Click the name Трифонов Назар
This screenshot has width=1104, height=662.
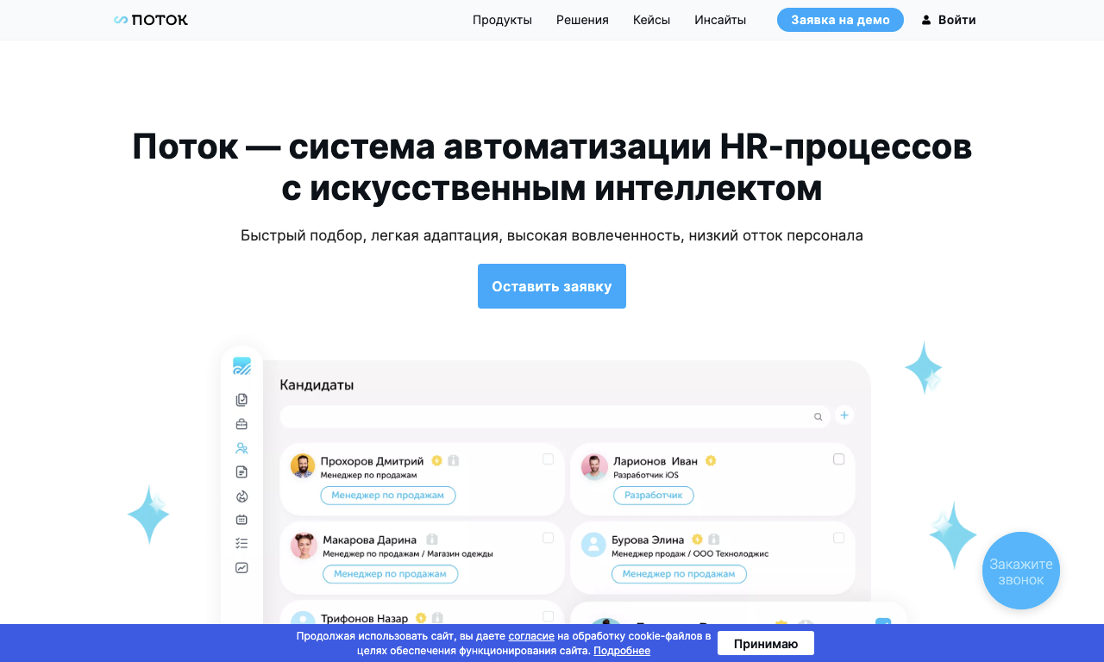tap(364, 618)
